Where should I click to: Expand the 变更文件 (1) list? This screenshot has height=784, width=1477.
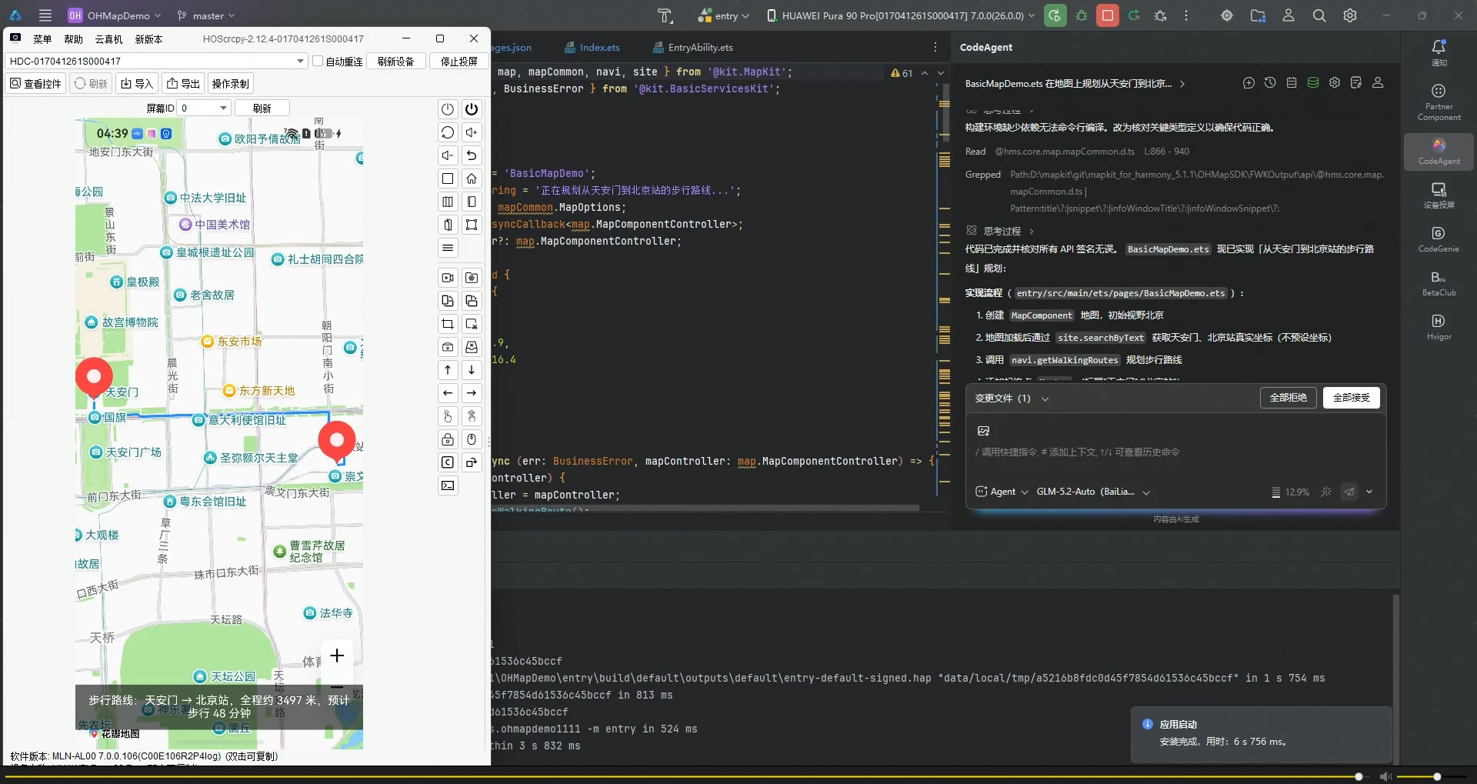(x=1045, y=399)
